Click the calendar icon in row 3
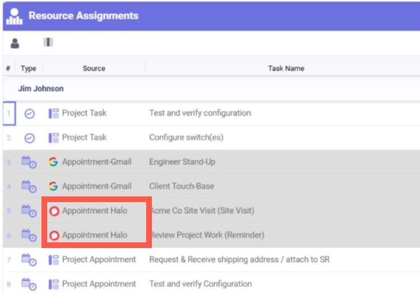The image size is (420, 294). (29, 162)
